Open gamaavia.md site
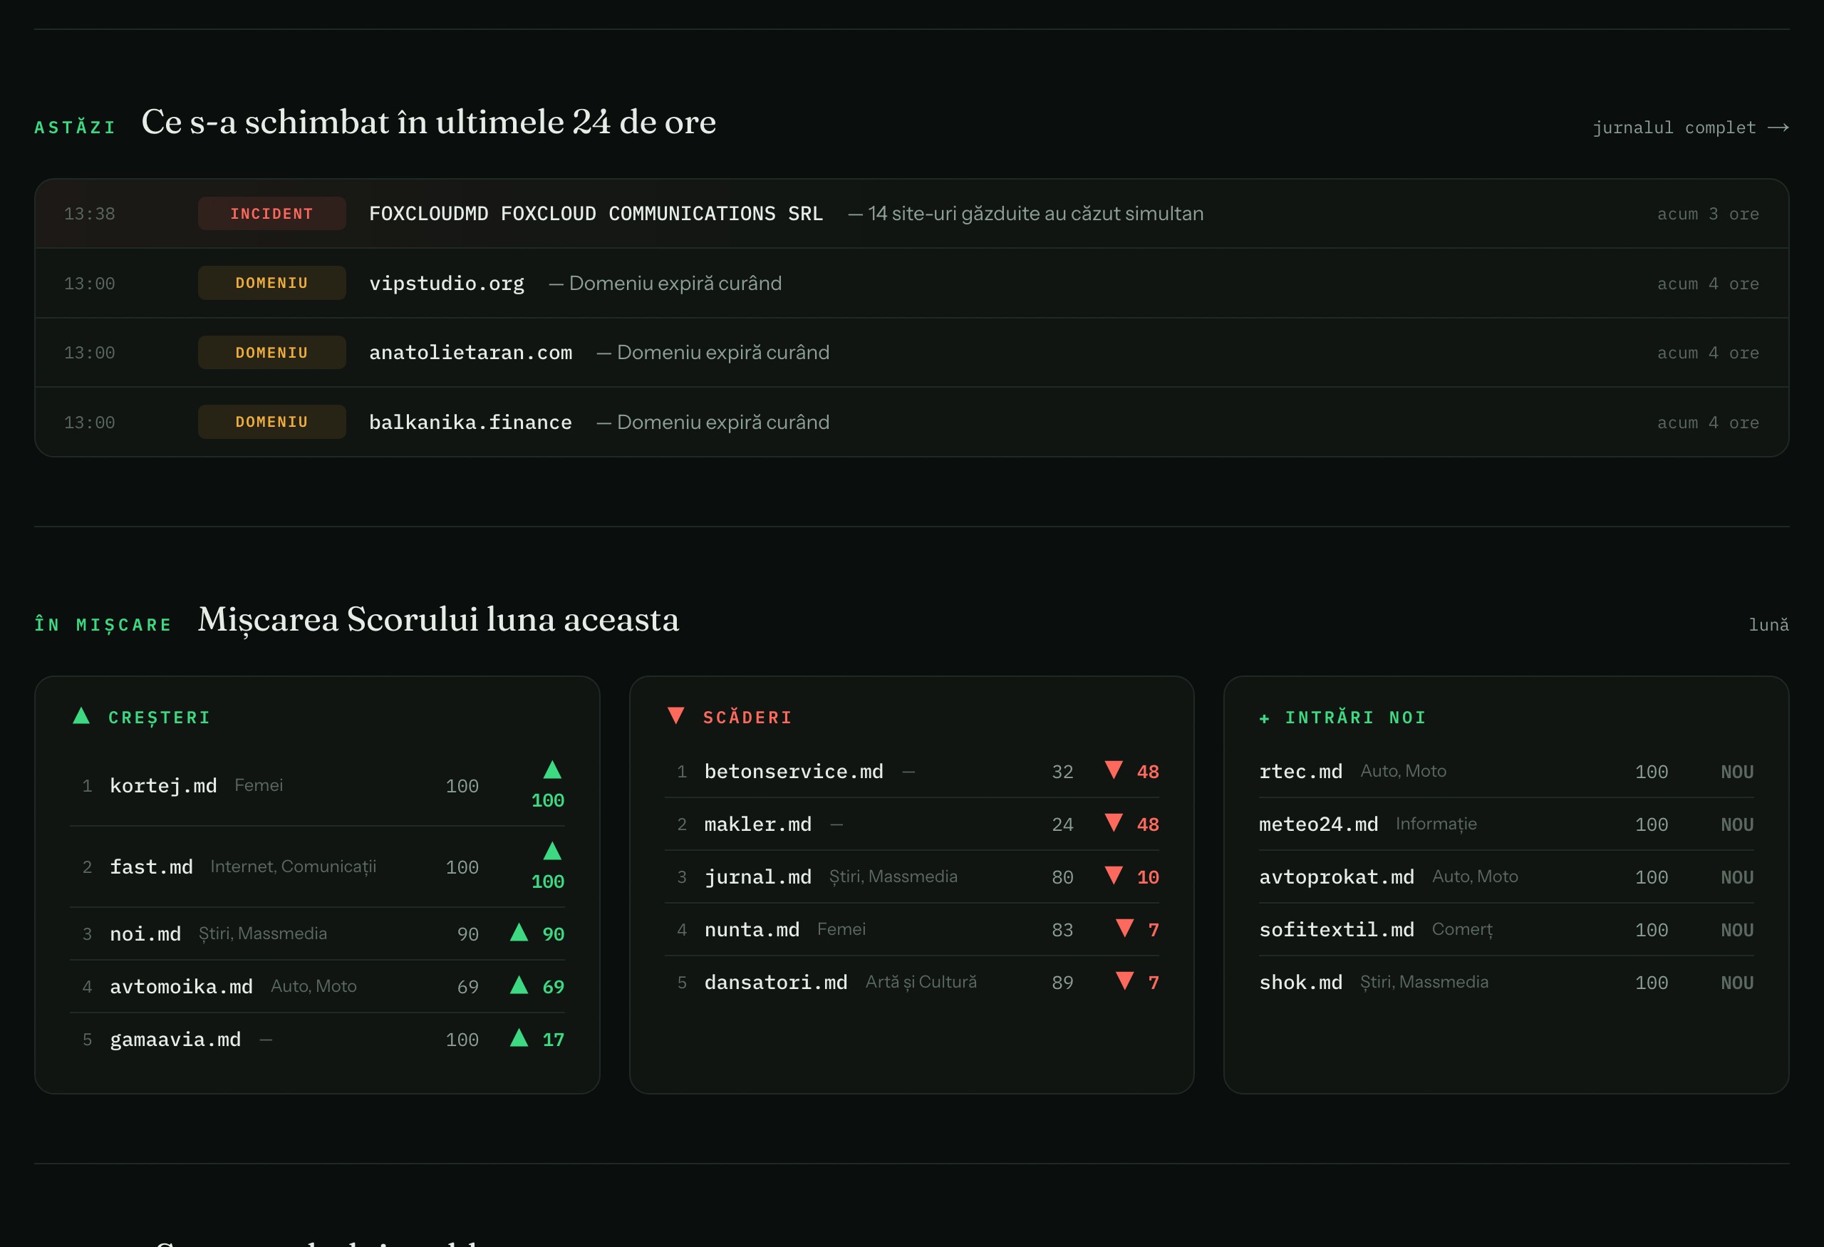 click(x=175, y=1039)
